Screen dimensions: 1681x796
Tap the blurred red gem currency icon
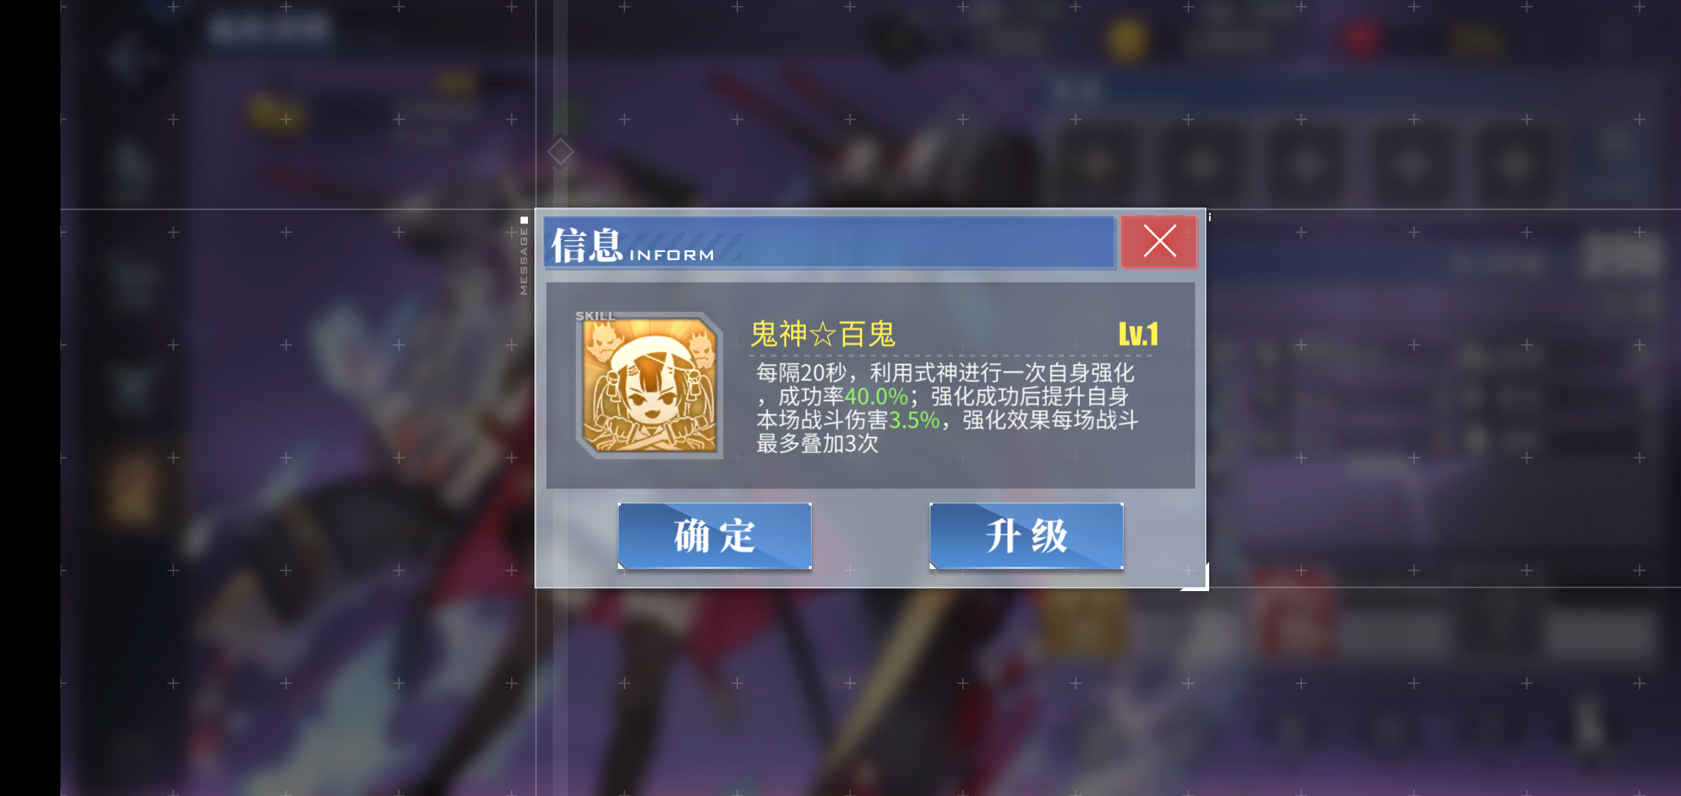[1361, 38]
